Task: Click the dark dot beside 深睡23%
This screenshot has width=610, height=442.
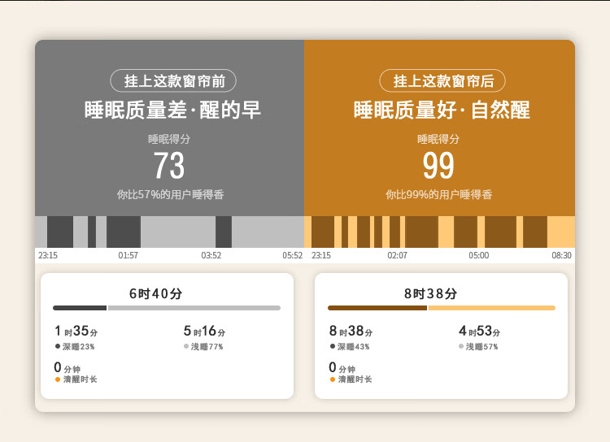Action: [58, 346]
